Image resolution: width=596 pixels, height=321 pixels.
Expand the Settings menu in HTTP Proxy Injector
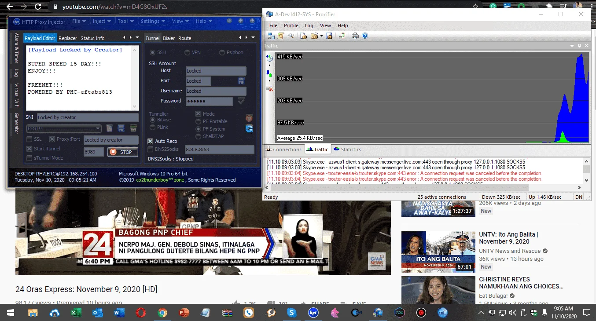[152, 21]
